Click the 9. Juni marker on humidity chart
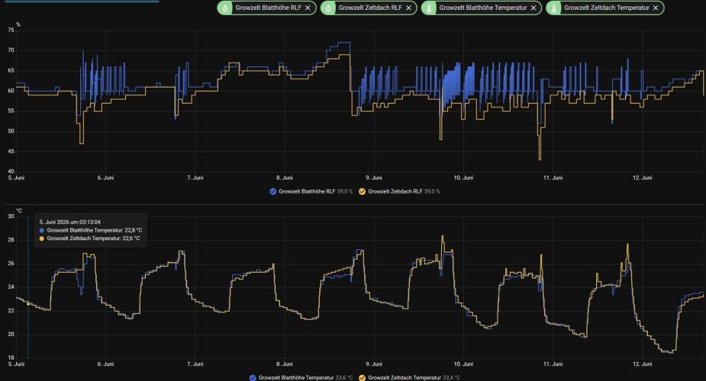This screenshot has height=381, width=706. click(374, 178)
